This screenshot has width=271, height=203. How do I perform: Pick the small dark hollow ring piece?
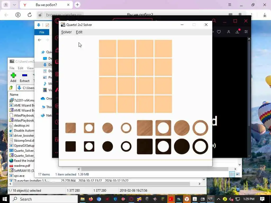[x=126, y=146]
